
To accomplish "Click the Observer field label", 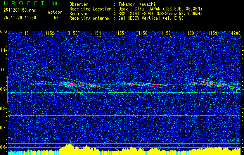I will coord(79,4).
